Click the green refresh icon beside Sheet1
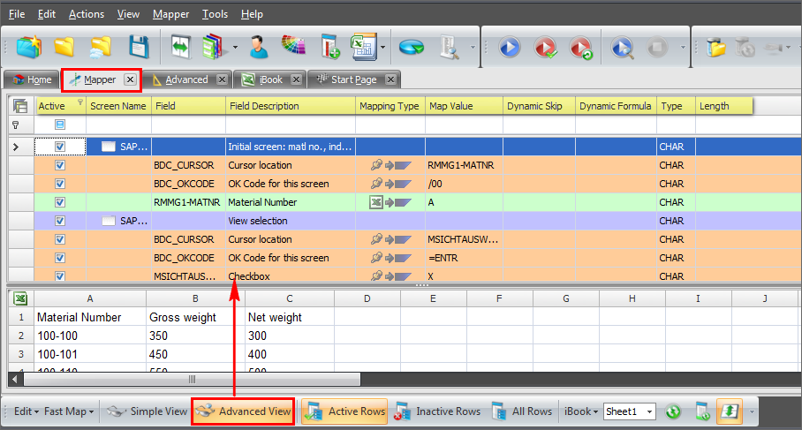Viewport: 802px width, 430px height. tap(673, 411)
